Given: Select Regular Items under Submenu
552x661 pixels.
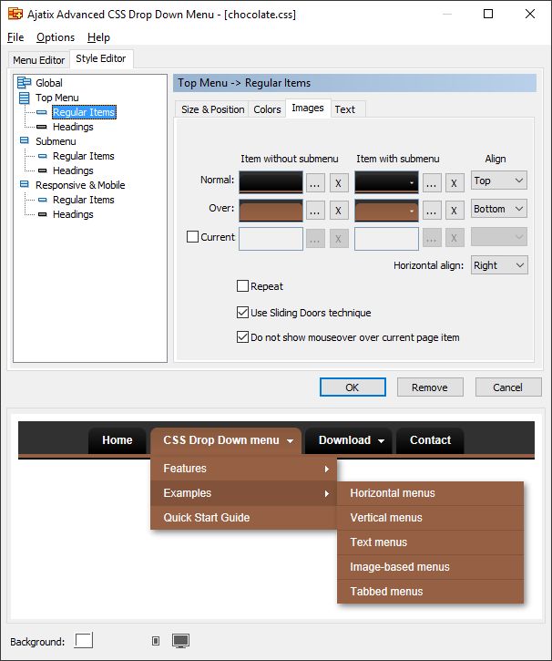Looking at the screenshot, I should click(x=84, y=156).
